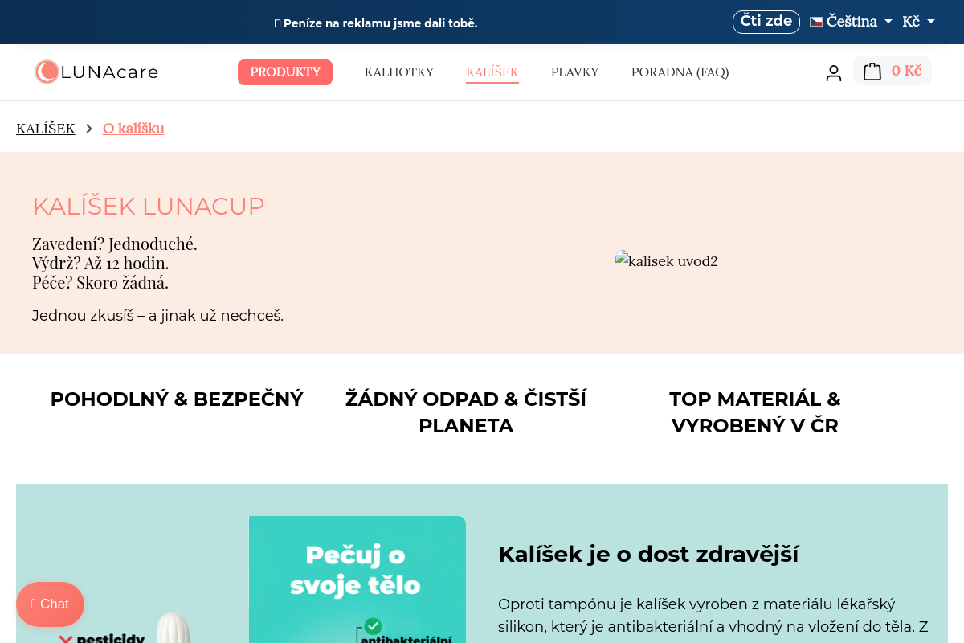This screenshot has width=964, height=643.
Task: Click the Czech flag icon
Action: [816, 22]
